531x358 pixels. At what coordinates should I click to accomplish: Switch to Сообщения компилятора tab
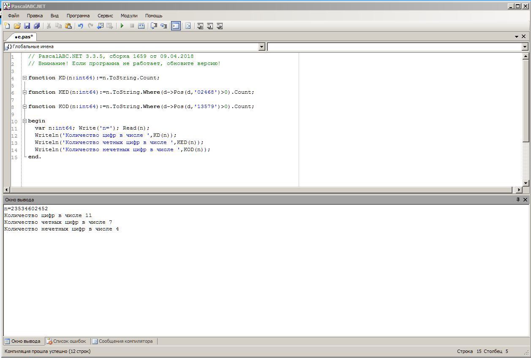click(x=123, y=341)
